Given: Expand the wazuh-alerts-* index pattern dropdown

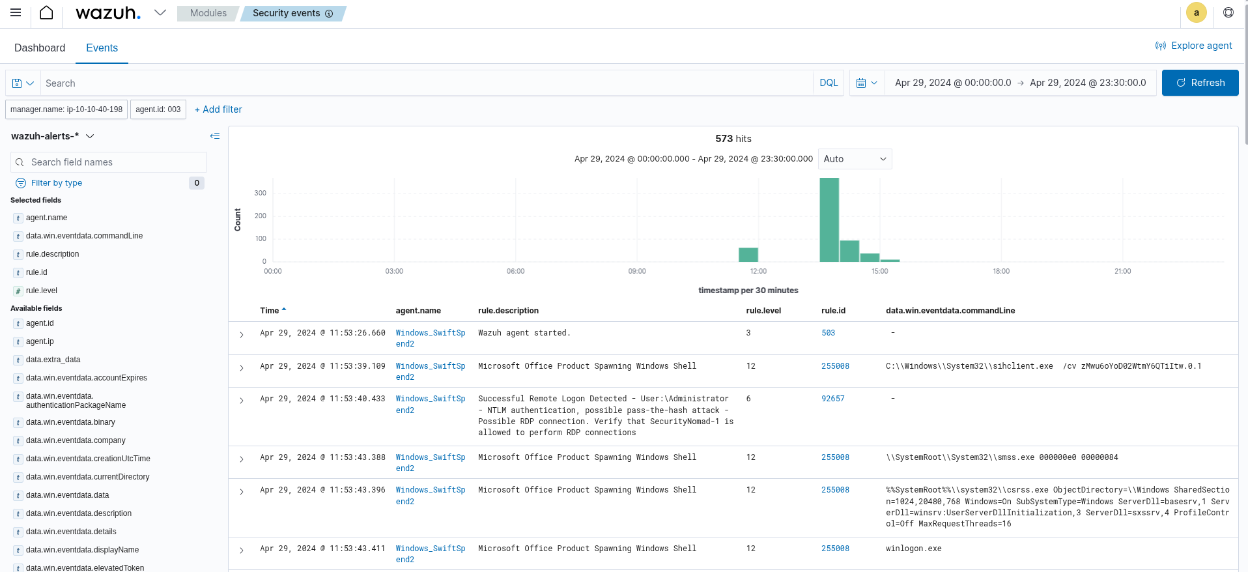Looking at the screenshot, I should pos(90,136).
